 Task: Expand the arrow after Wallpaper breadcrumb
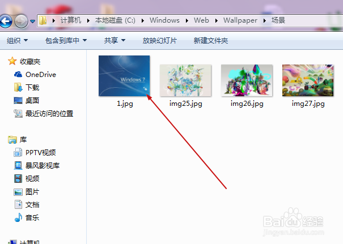(264, 20)
